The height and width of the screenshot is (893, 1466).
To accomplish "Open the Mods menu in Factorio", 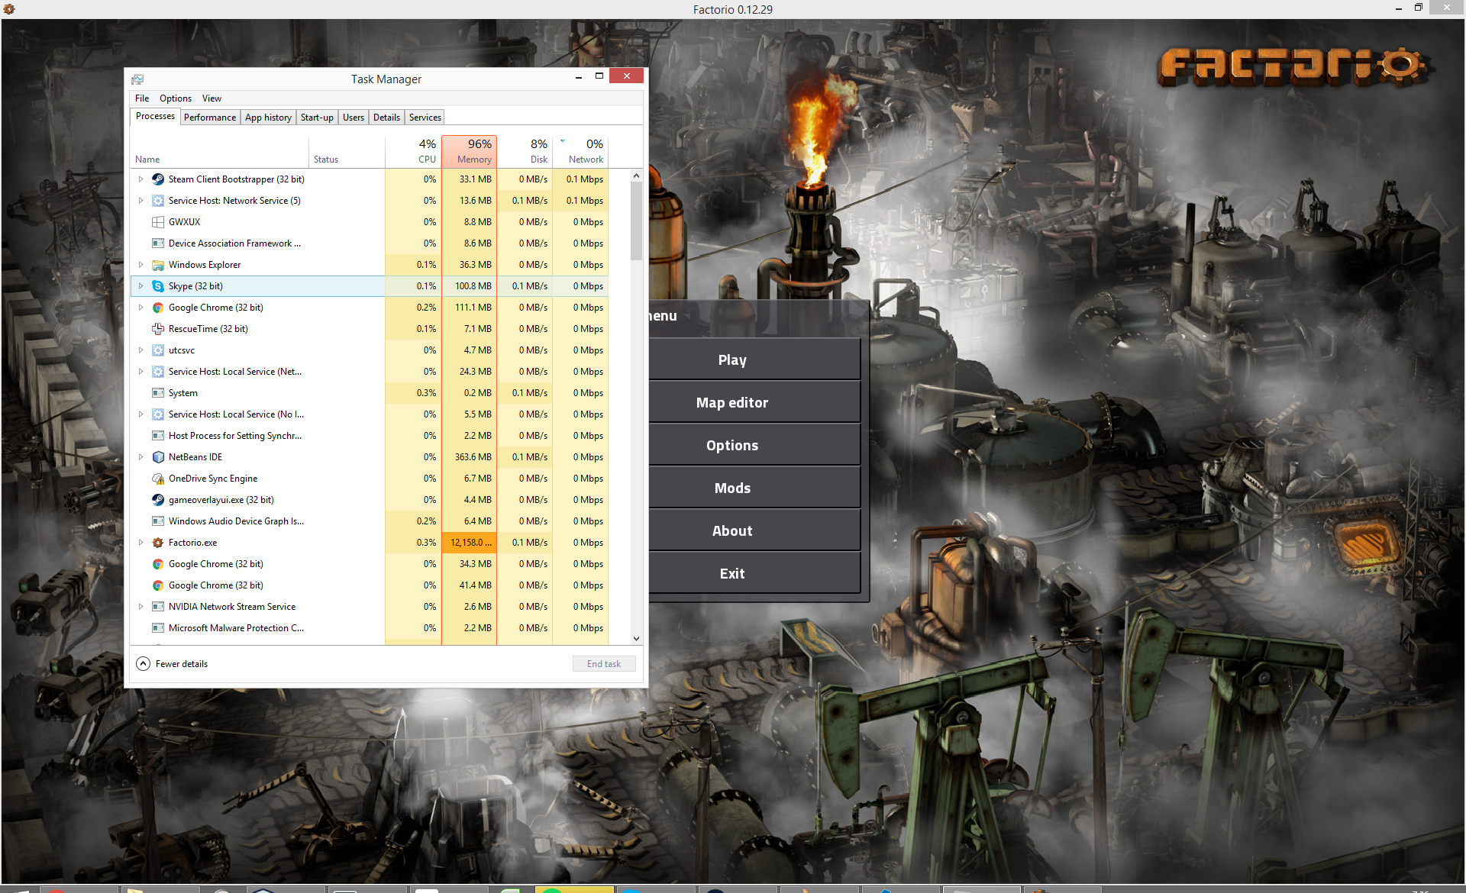I will (754, 488).
